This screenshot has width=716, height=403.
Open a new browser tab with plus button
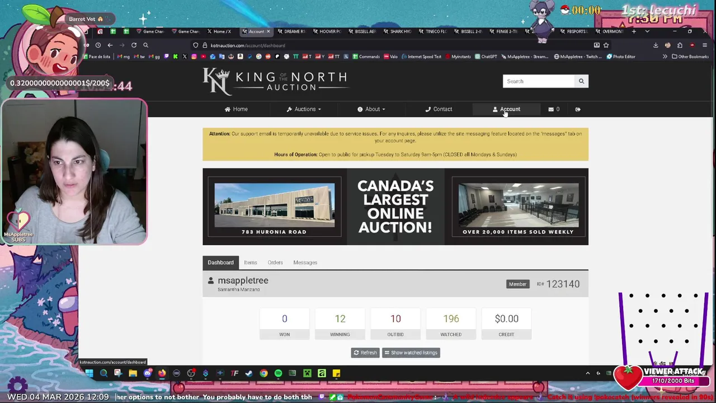tap(634, 31)
